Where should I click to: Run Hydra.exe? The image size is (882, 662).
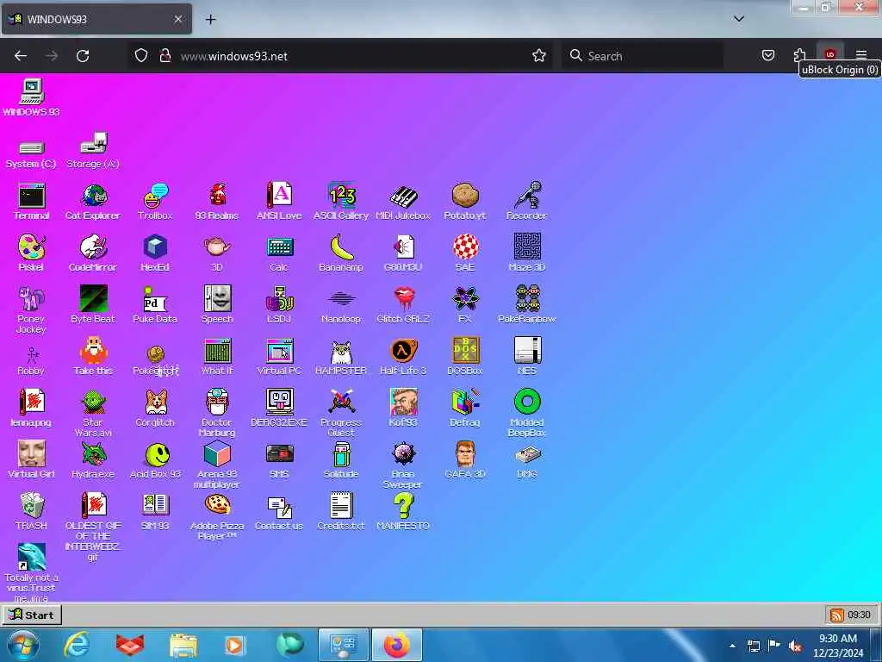93,460
